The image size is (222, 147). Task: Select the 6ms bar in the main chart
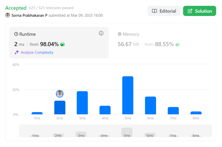coord(150,105)
